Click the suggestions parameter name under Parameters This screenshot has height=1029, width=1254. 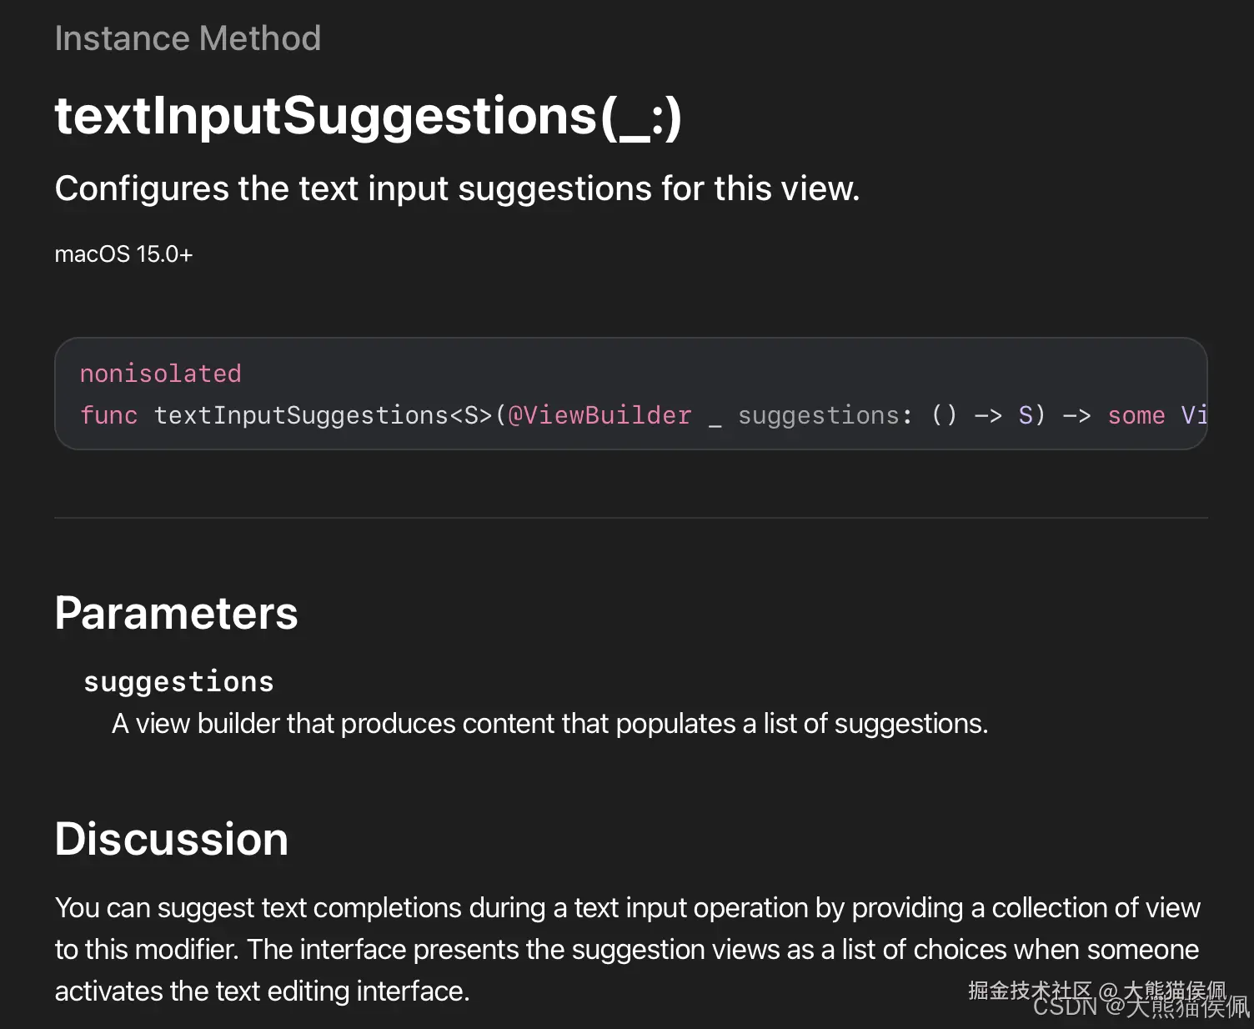[x=178, y=682]
